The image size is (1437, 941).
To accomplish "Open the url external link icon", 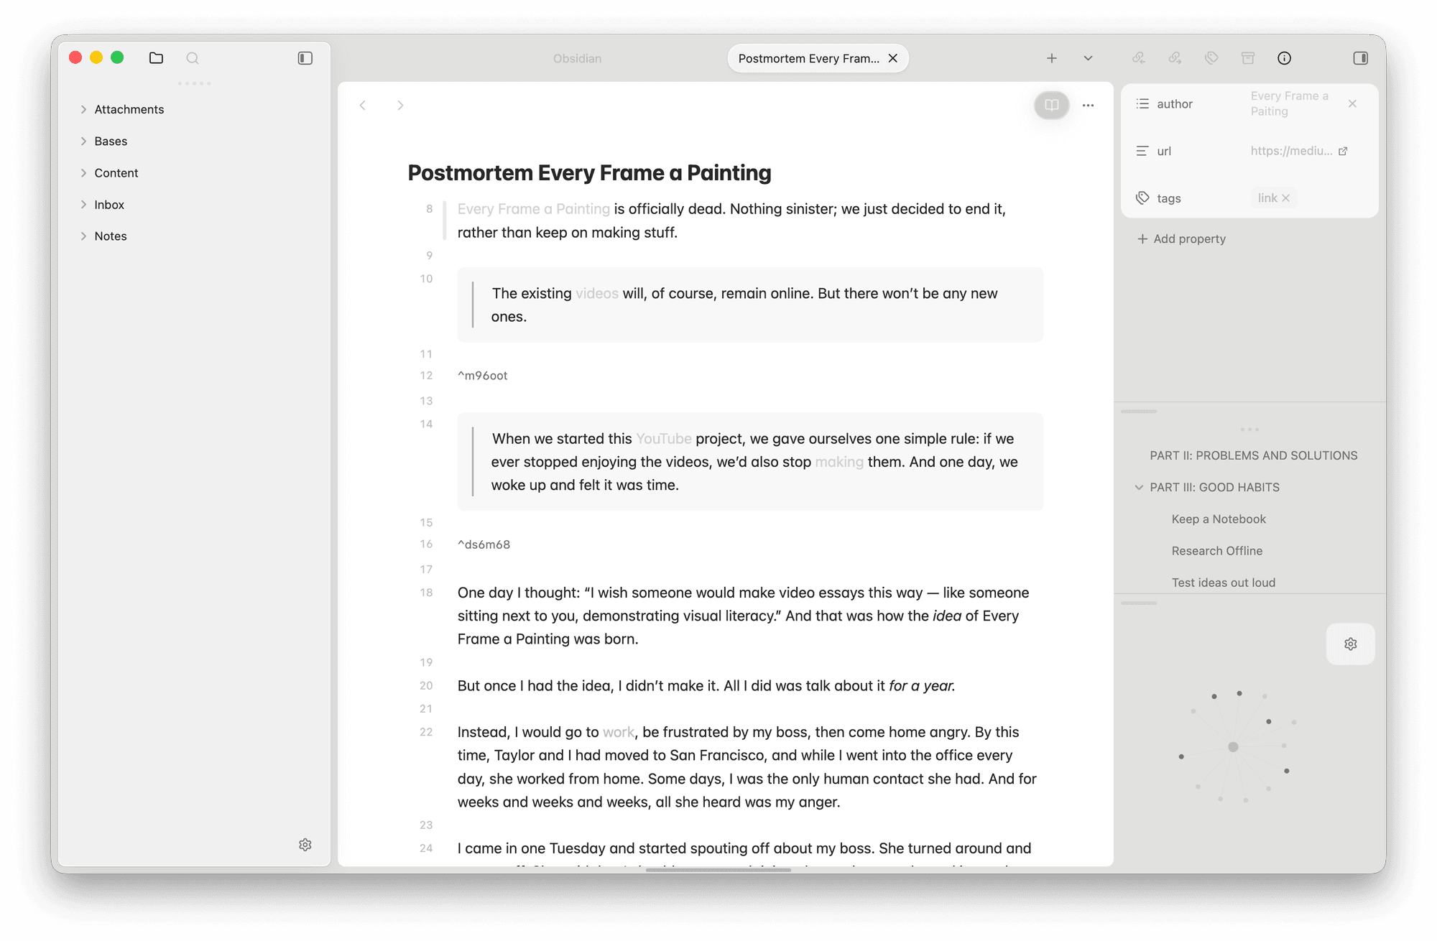I will point(1343,151).
